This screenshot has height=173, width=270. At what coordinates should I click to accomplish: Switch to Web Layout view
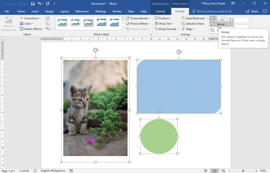[223, 170]
